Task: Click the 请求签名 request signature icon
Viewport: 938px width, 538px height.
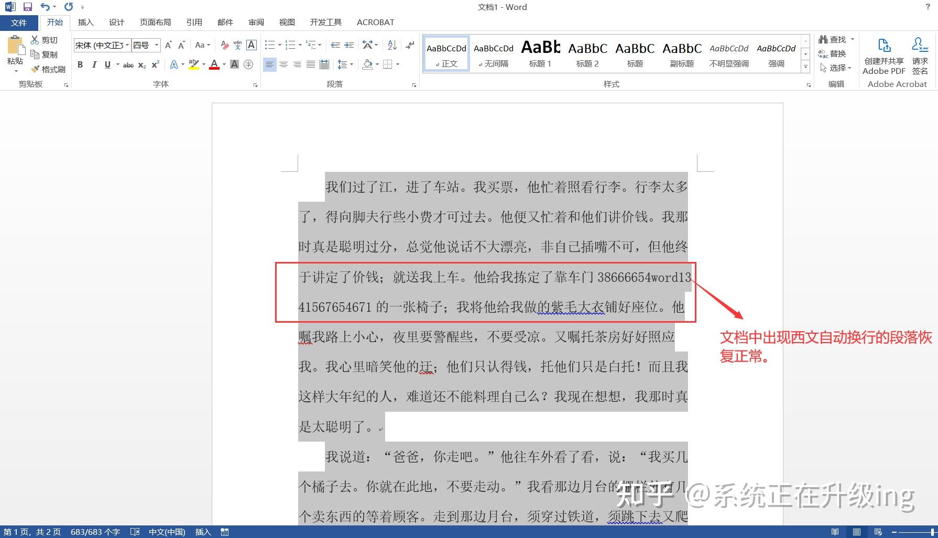Action: pyautogui.click(x=920, y=56)
